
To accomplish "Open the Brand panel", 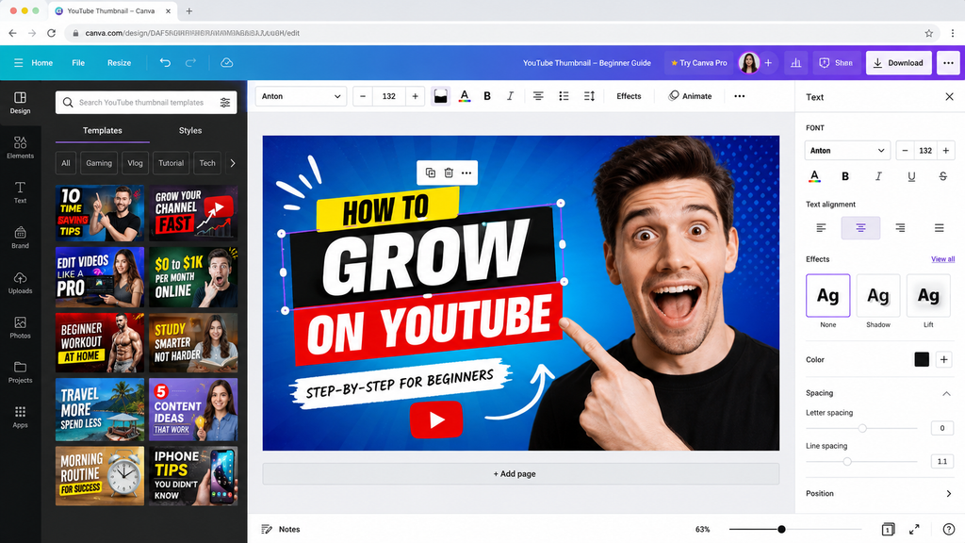I will pyautogui.click(x=20, y=238).
